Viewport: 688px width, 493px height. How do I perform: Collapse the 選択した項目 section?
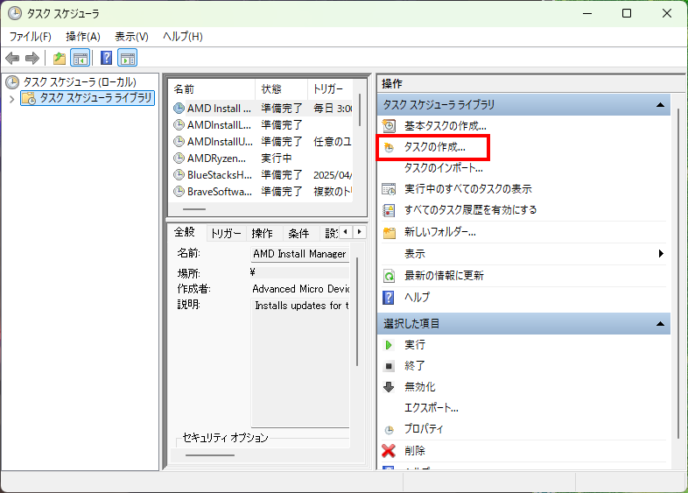[661, 324]
